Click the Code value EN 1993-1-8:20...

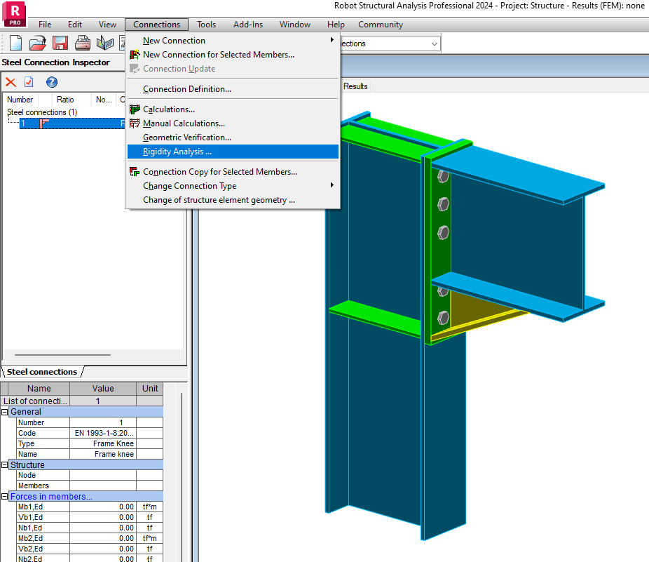tap(103, 433)
